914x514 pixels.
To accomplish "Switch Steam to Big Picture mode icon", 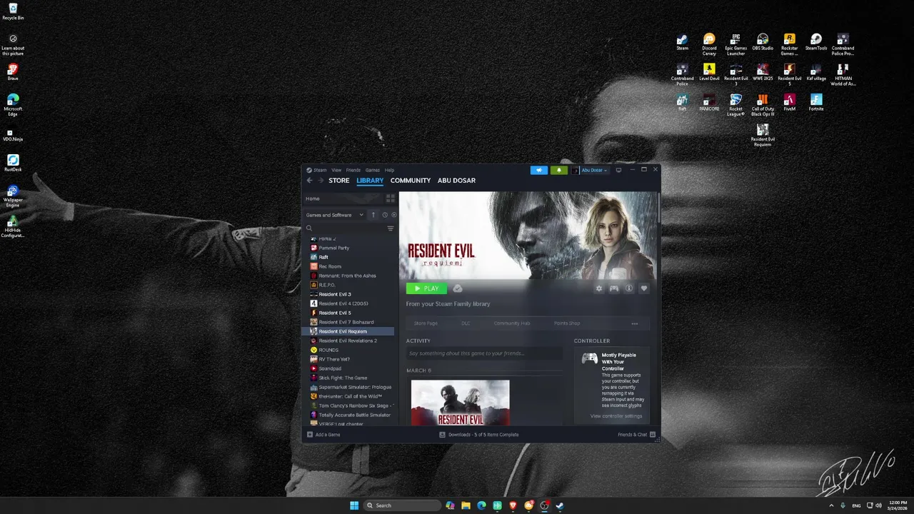I will coord(618,170).
